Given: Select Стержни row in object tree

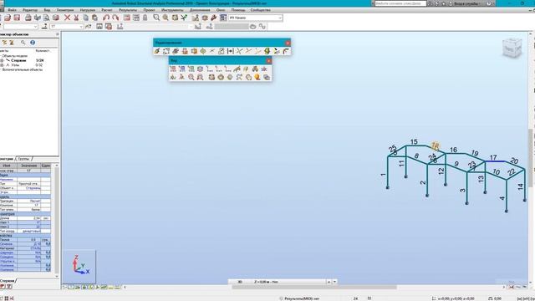Looking at the screenshot, I should click(x=23, y=60).
